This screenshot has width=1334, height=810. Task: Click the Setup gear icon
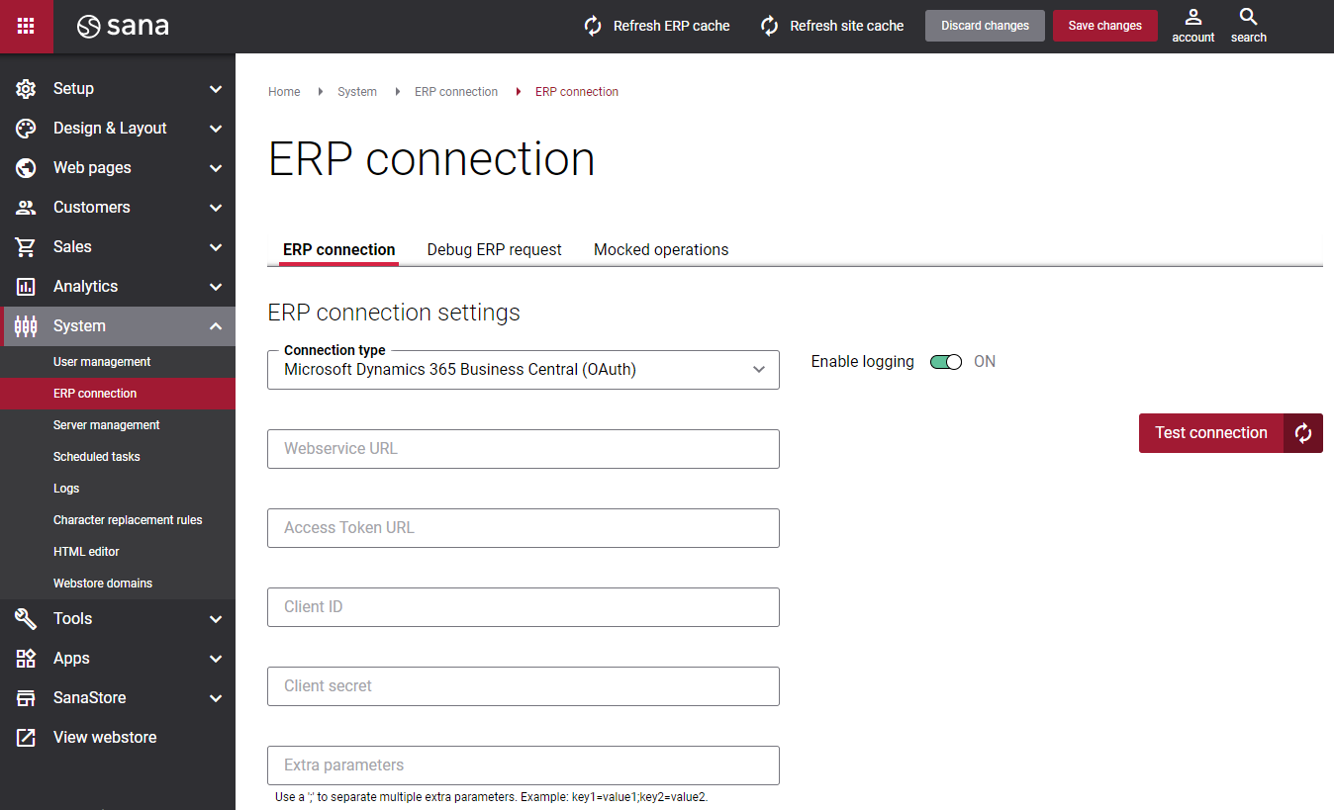click(x=26, y=89)
